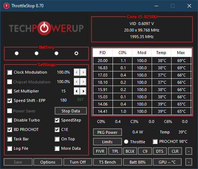Uncheck the C1E option
The width and height of the screenshot is (198, 169).
pyautogui.click(x=57, y=130)
